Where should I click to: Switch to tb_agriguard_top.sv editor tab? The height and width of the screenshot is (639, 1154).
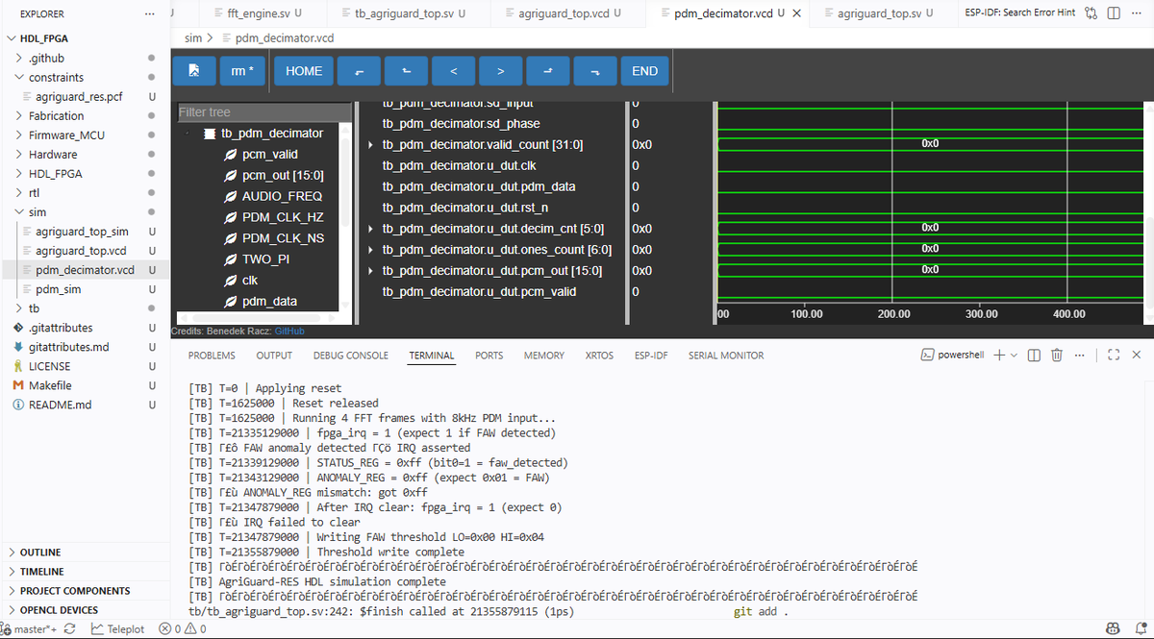tap(410, 13)
